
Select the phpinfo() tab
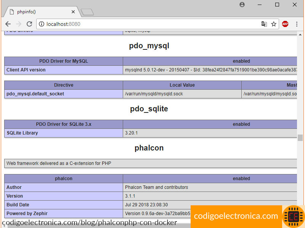42,12
